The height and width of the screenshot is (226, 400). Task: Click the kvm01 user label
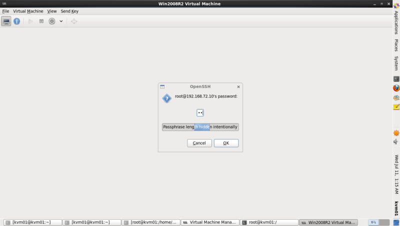click(396, 208)
